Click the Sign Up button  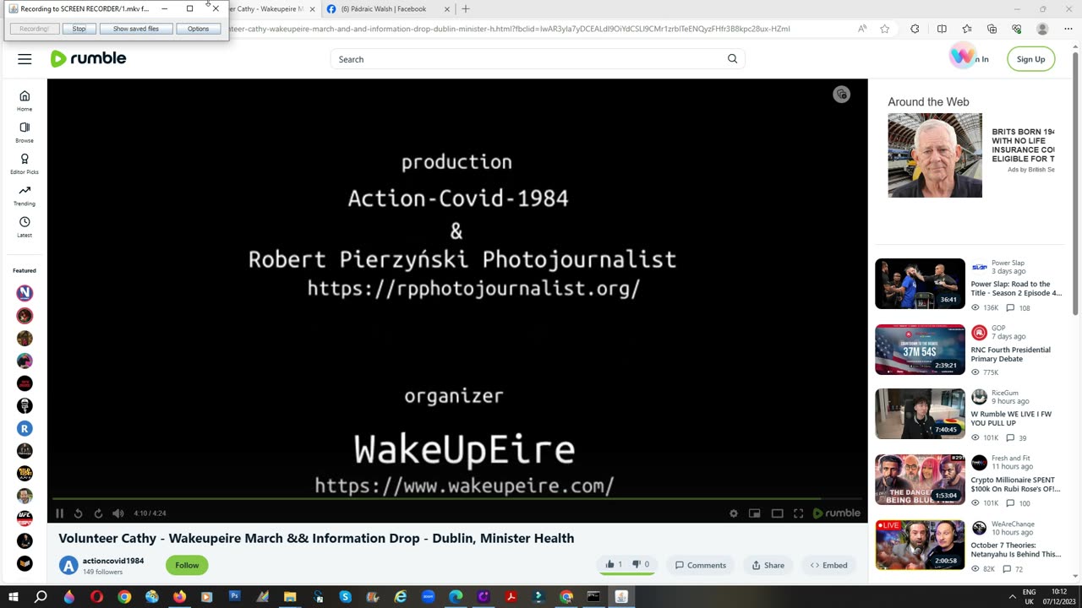click(1030, 59)
